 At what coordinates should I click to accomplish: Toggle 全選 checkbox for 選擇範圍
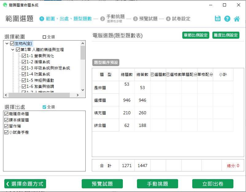pos(44,37)
